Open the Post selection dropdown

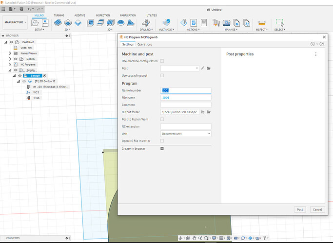(179, 69)
